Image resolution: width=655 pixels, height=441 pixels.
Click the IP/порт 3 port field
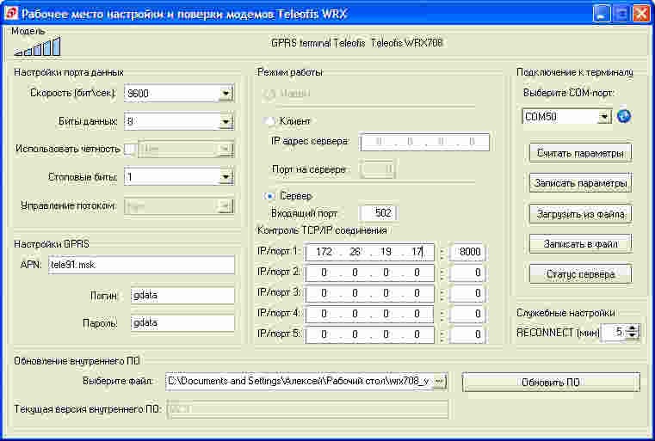467,293
